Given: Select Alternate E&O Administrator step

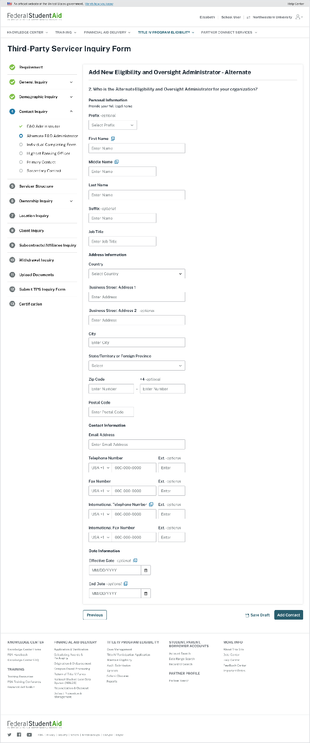Looking at the screenshot, I should click(x=52, y=136).
